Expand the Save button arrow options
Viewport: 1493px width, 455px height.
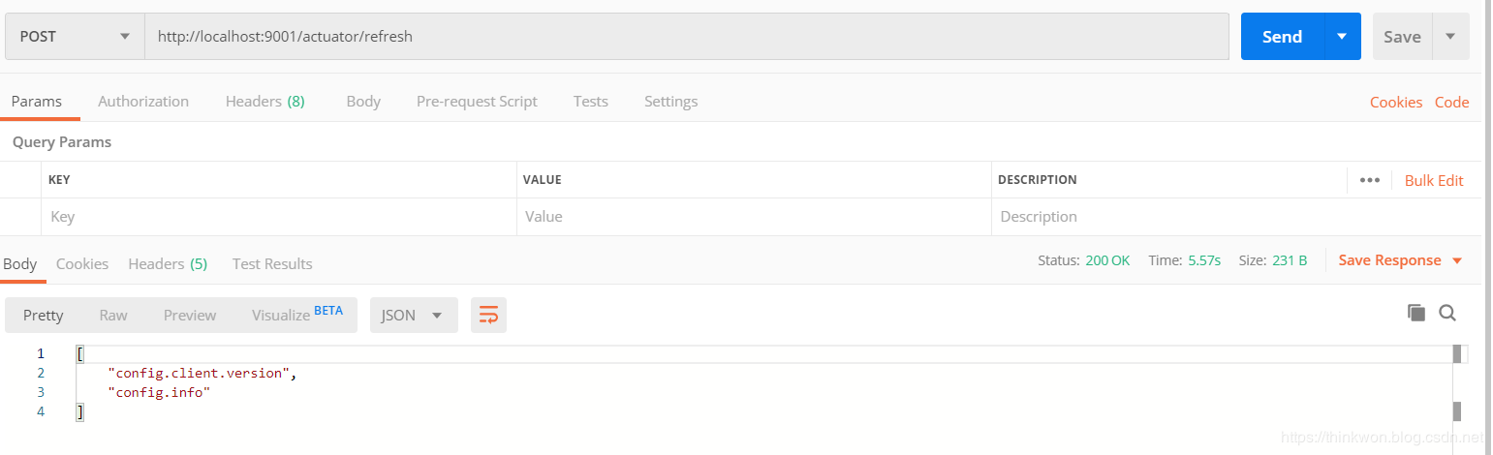tap(1450, 37)
